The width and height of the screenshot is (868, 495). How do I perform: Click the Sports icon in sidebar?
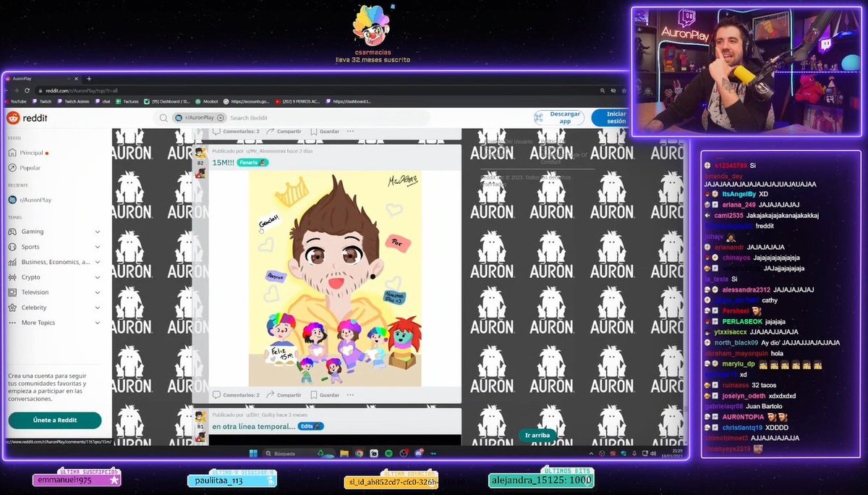point(12,247)
